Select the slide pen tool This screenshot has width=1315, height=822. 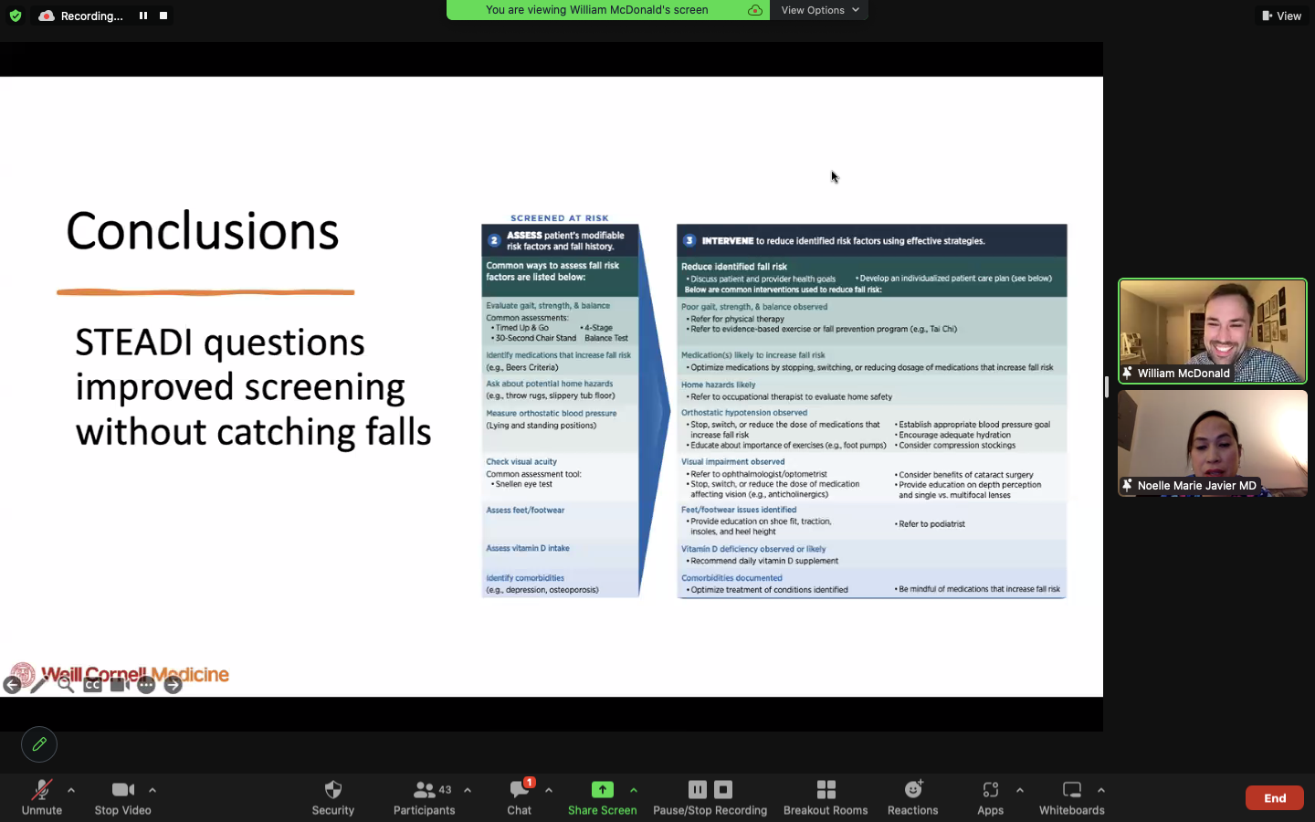point(38,685)
